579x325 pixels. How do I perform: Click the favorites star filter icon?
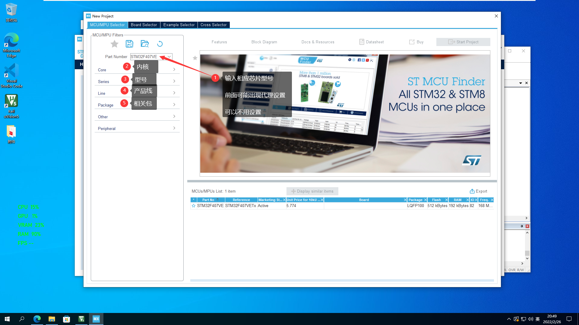(114, 44)
